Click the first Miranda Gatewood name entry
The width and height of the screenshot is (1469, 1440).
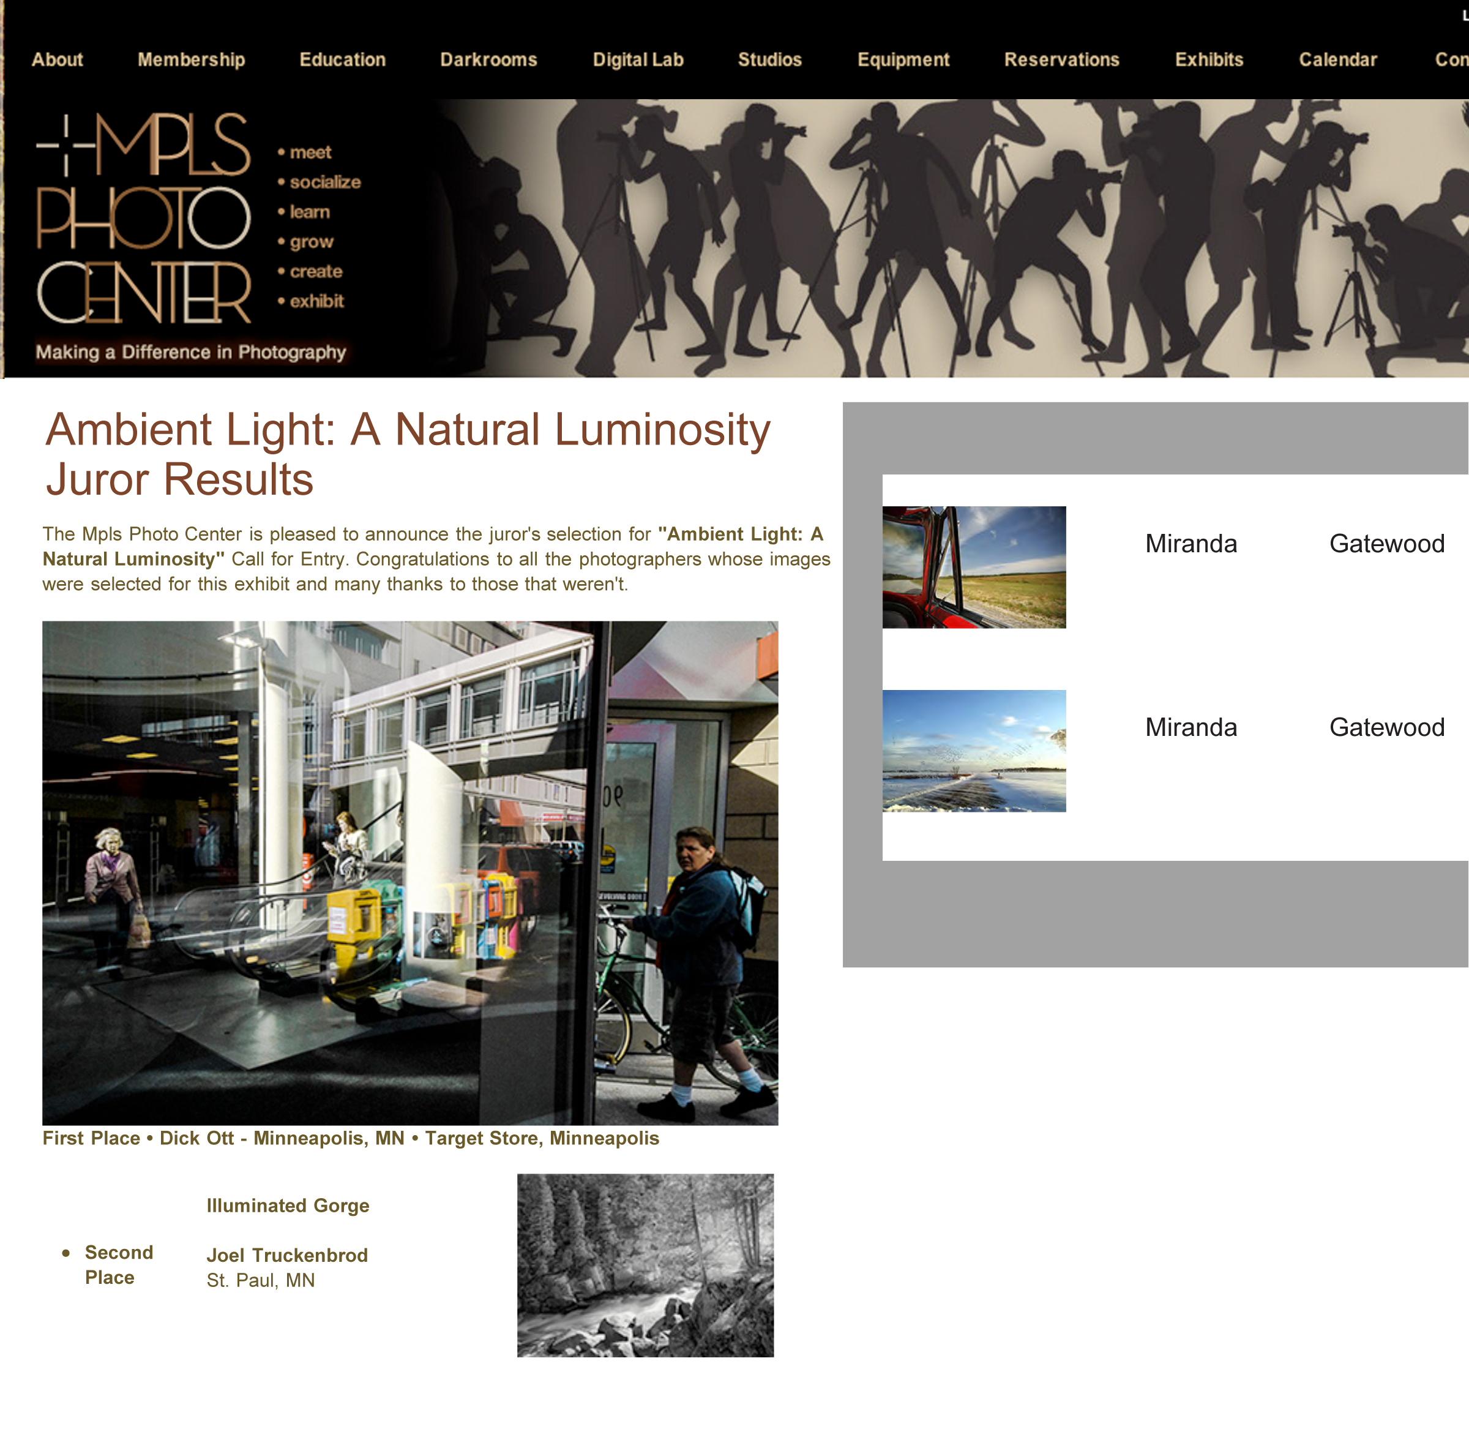tap(1191, 544)
